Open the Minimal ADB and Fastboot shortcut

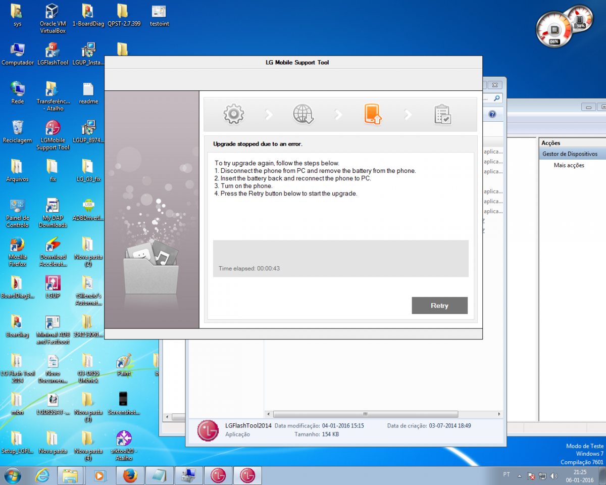click(x=53, y=329)
